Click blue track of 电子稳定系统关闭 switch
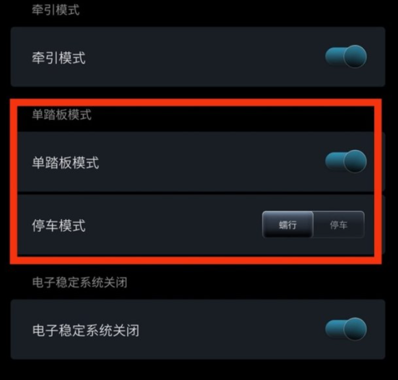Screen dimensions: 398x380 [334, 329]
